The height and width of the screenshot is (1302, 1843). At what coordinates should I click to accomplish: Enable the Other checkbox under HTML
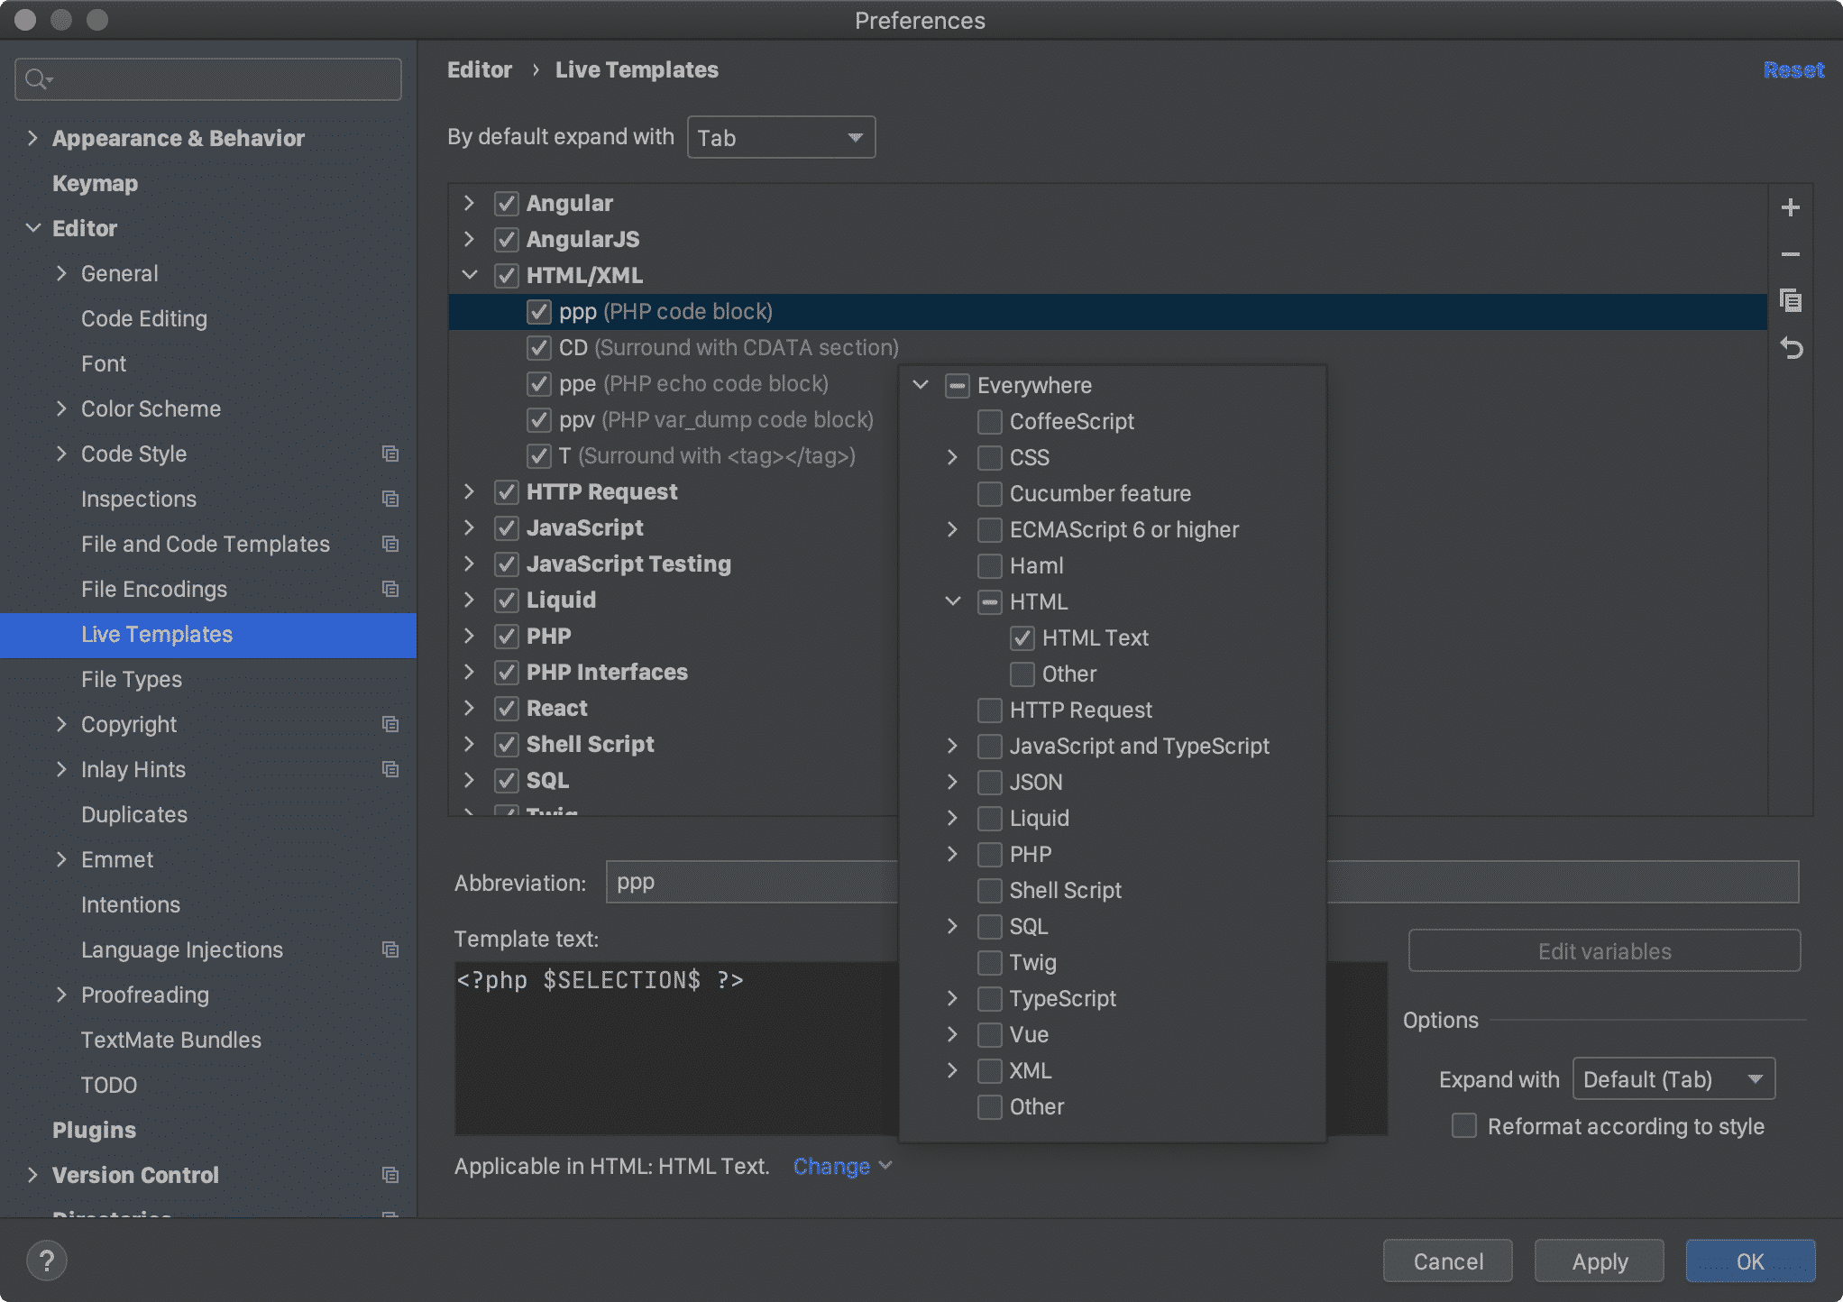[1022, 674]
